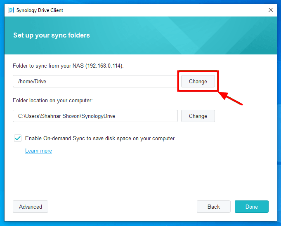
Task: Click empty teal banner area right of heading
Action: coord(186,35)
